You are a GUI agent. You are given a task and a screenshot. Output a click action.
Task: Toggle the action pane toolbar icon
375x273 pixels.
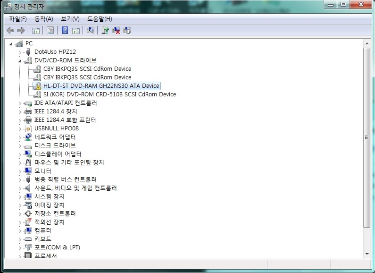point(76,31)
